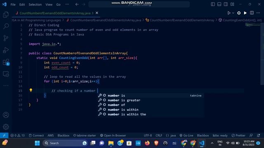Open the Explorer view in activity bar

6,15
